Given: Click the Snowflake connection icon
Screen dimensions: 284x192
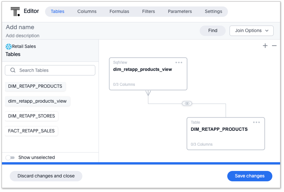Looking at the screenshot, I should point(9,46).
